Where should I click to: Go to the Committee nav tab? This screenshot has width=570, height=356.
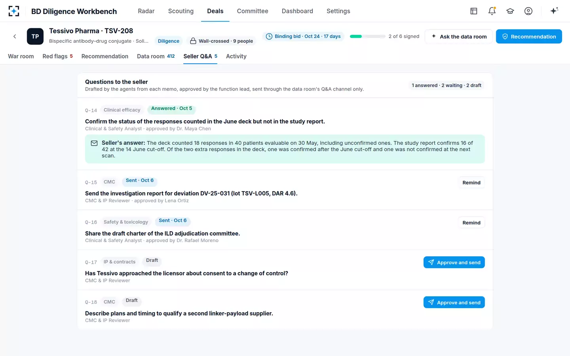click(253, 11)
